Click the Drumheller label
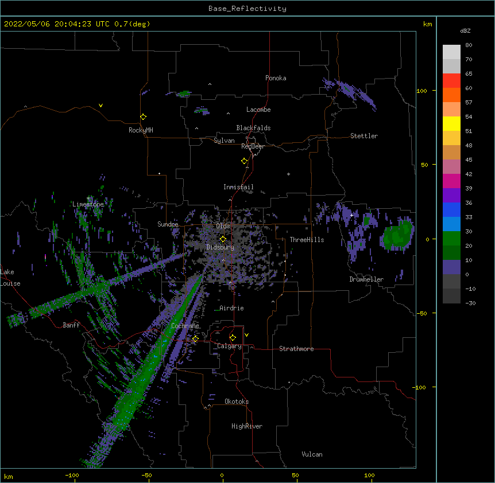Screen dimensions: 495x483 (x=366, y=279)
